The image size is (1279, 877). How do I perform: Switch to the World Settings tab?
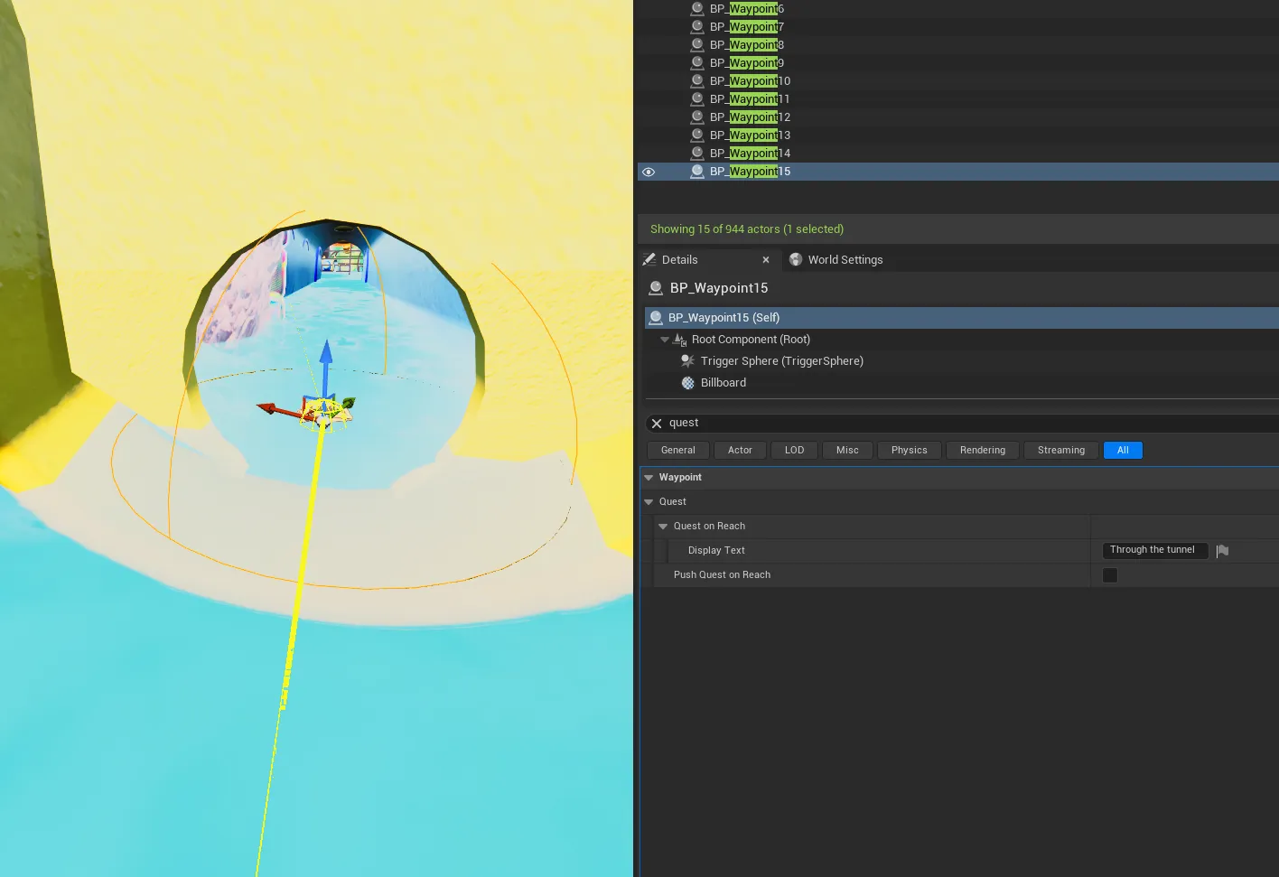click(836, 260)
